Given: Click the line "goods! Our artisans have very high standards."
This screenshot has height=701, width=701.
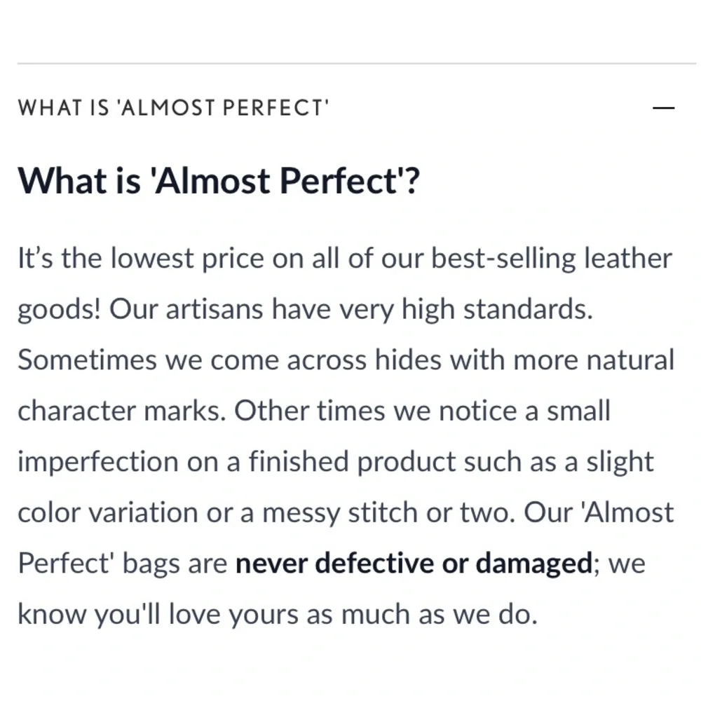Looking at the screenshot, I should 306,311.
